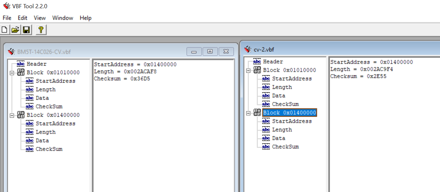
Task: Click the Save floppy disk icon
Action: click(x=26, y=30)
